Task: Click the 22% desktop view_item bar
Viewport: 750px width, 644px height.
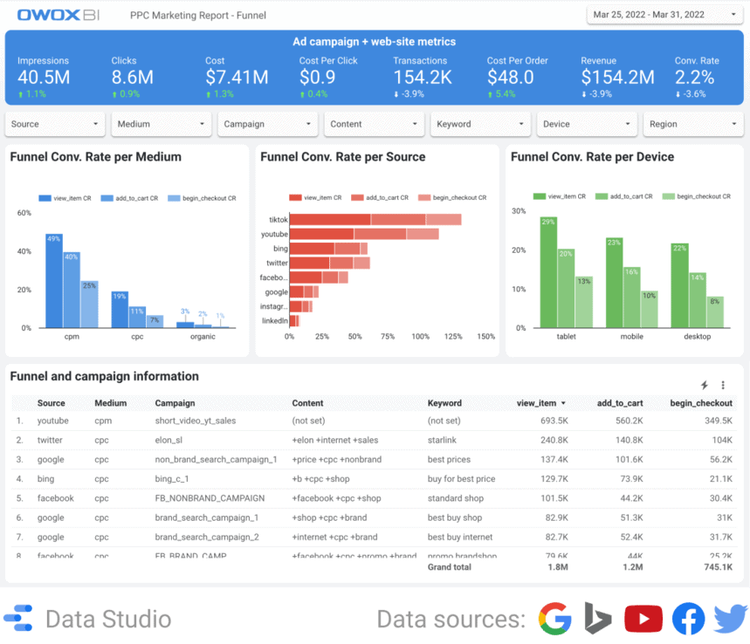Action: [x=679, y=285]
